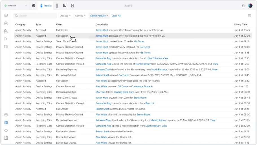257x145 pixels.
Task: Open the North Hallway camera link
Action: [x=143, y=64]
